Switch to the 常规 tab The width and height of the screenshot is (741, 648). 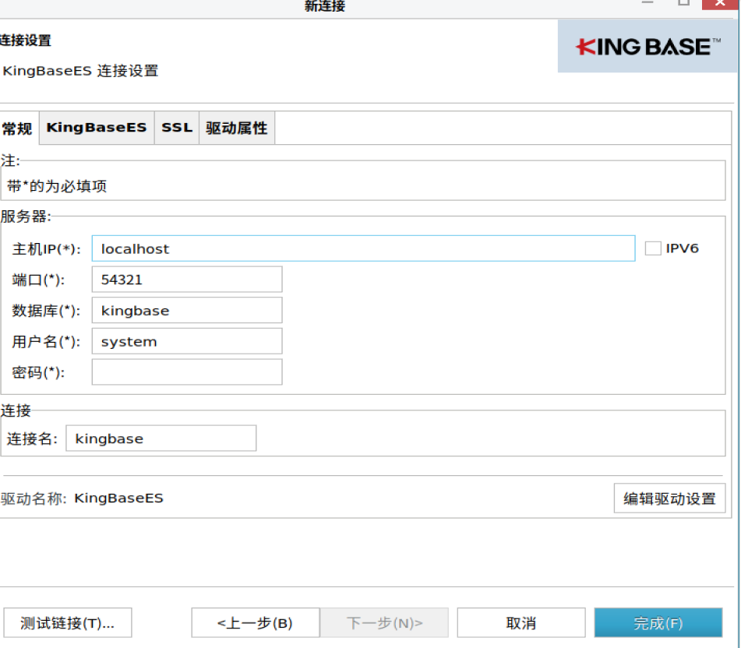(17, 128)
